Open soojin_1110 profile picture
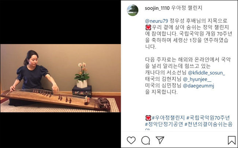 coord(133,10)
